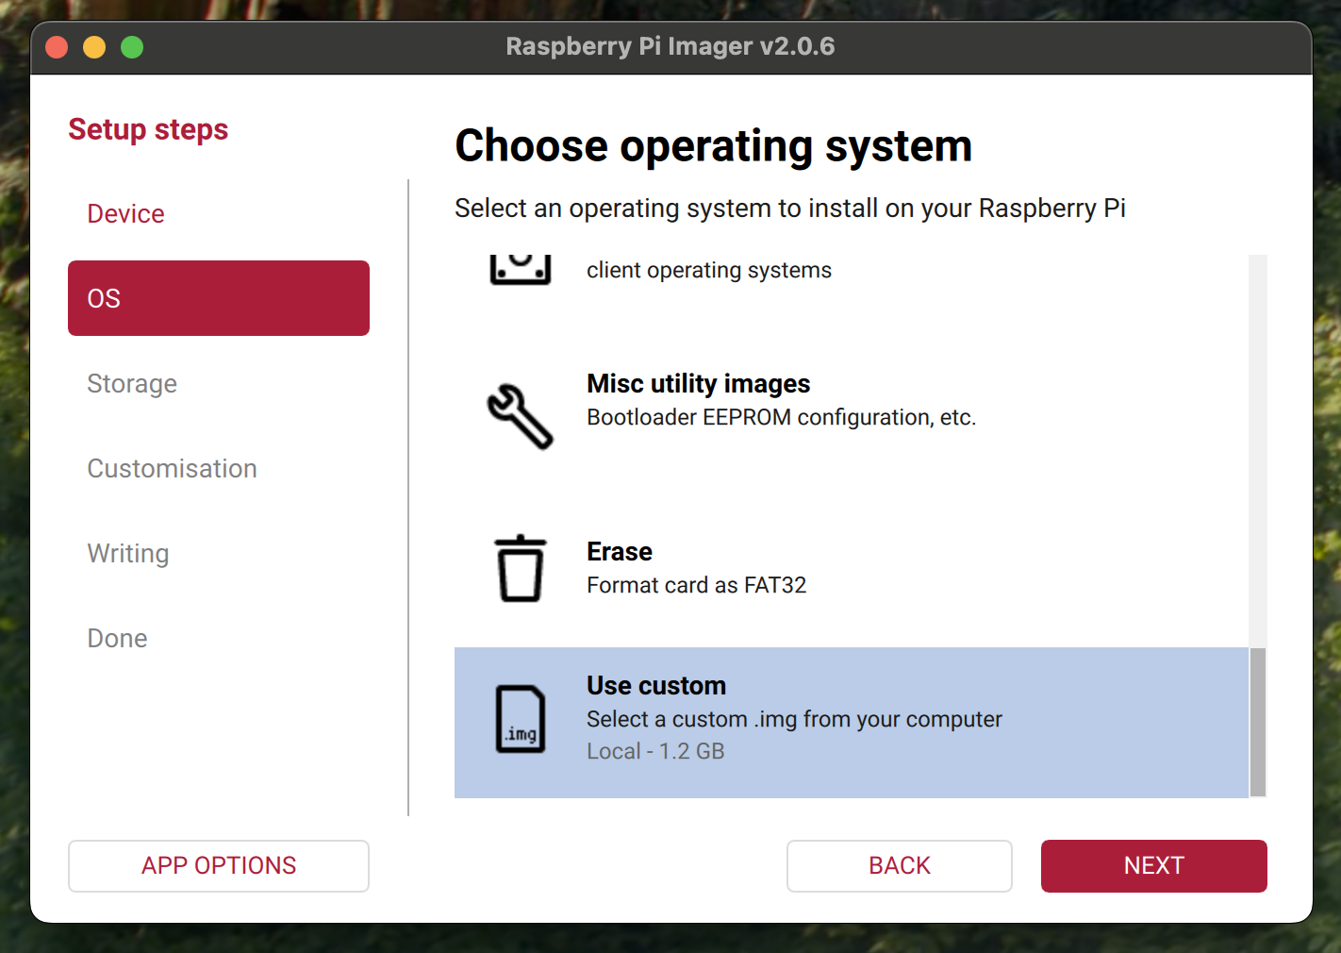Minimize the Imager window with yellow button

pyautogui.click(x=94, y=47)
